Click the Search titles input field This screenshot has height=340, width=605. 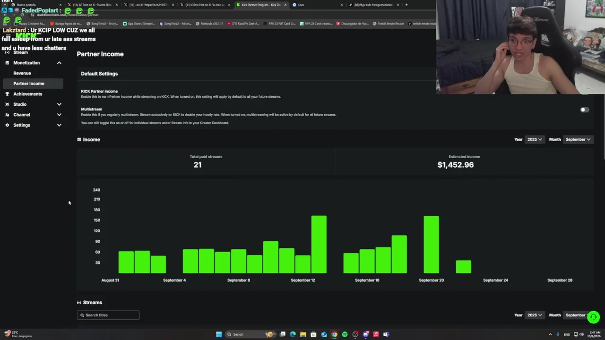pyautogui.click(x=108, y=315)
